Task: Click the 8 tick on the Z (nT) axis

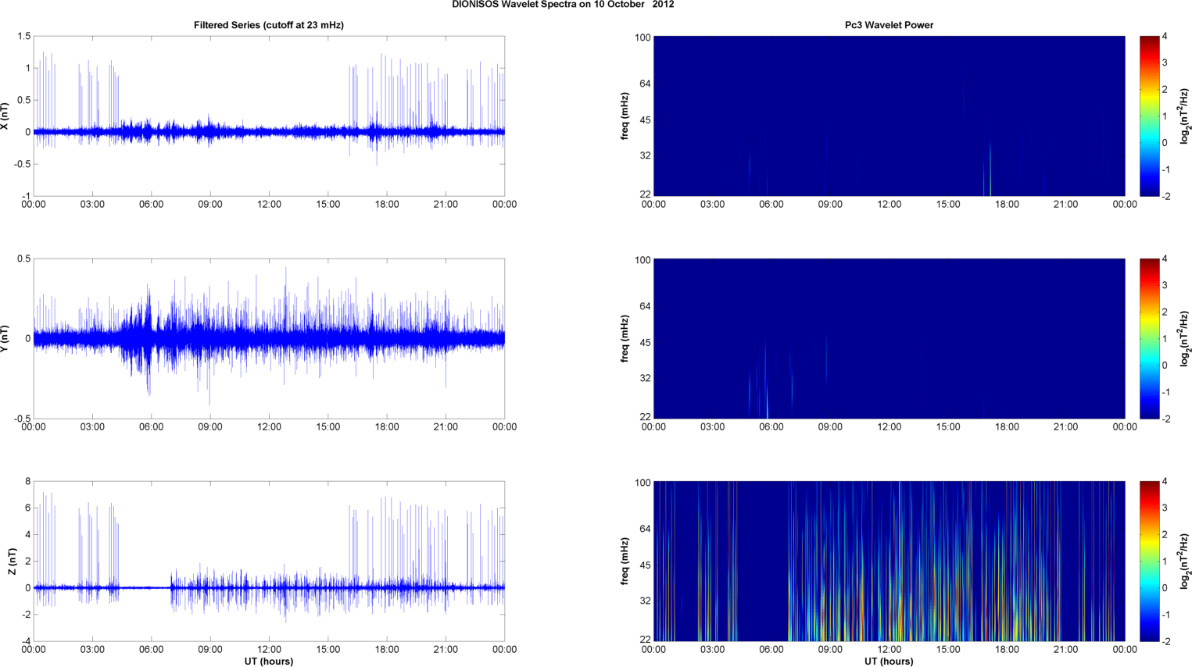Action: click(28, 482)
